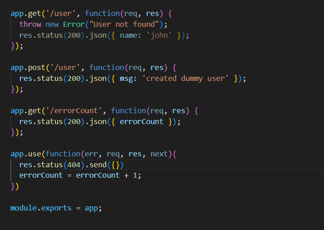Click the 'new' keyword
This screenshot has height=230, width=324.
(52, 25)
